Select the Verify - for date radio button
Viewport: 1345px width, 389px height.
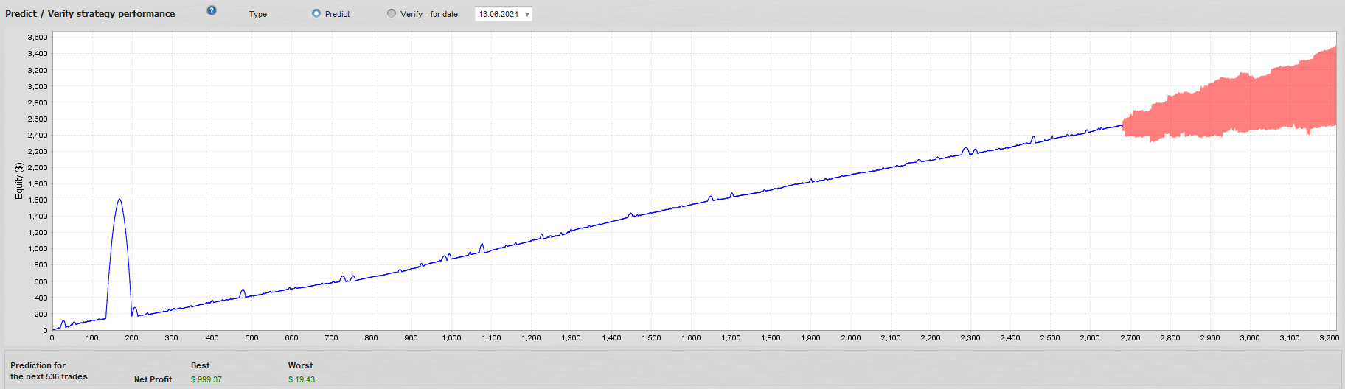(392, 13)
